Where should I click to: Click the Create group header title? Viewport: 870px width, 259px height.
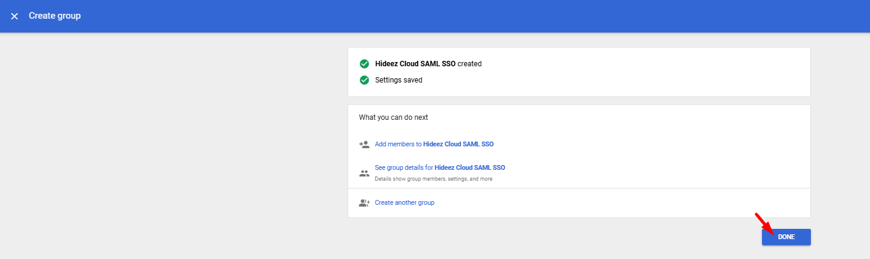pyautogui.click(x=55, y=16)
